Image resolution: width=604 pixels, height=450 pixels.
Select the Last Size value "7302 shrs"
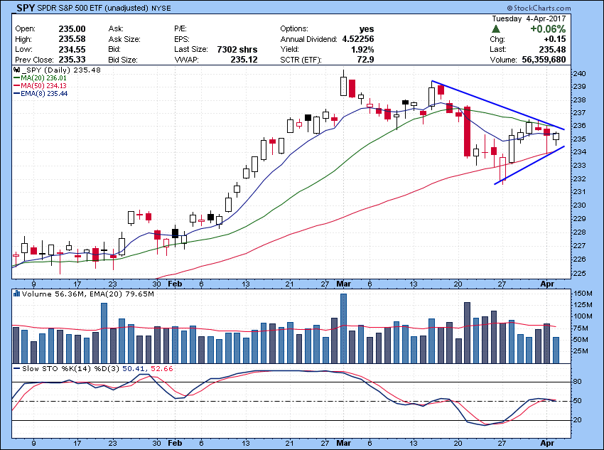pyautogui.click(x=237, y=49)
